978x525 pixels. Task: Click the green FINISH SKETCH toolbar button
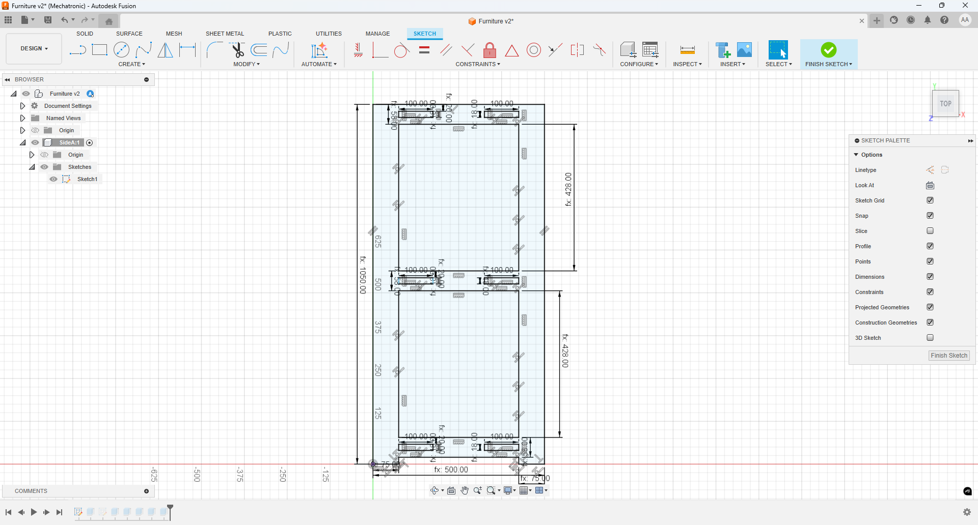(x=829, y=54)
